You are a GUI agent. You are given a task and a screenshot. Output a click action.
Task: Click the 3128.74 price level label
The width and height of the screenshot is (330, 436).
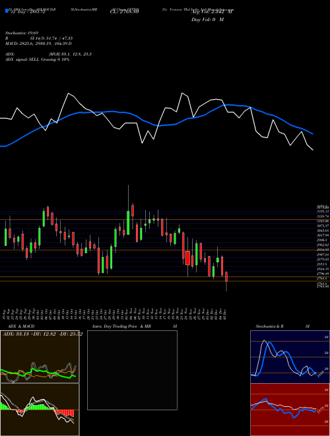[323, 216]
